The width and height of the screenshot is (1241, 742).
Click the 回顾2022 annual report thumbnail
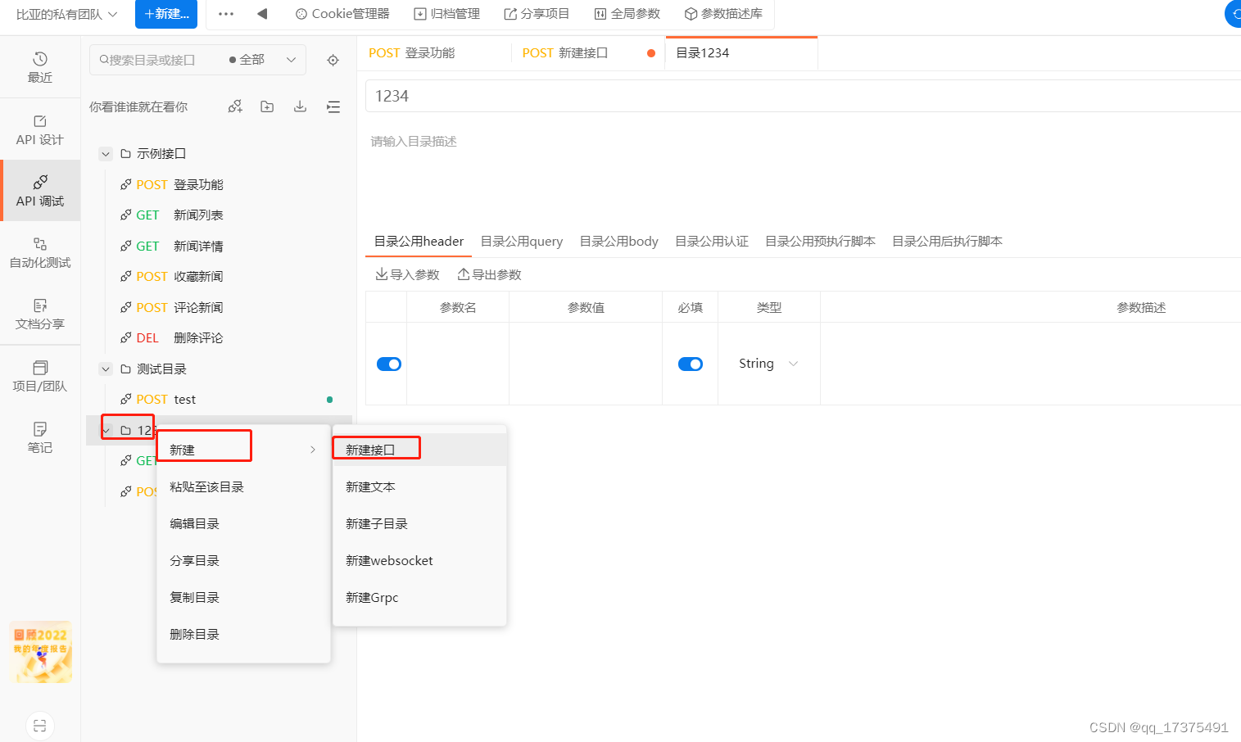pyautogui.click(x=40, y=652)
